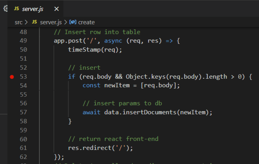Click the create symbol icon in breadcrumbs
Viewport: 259px width, 164px height.
point(73,22)
